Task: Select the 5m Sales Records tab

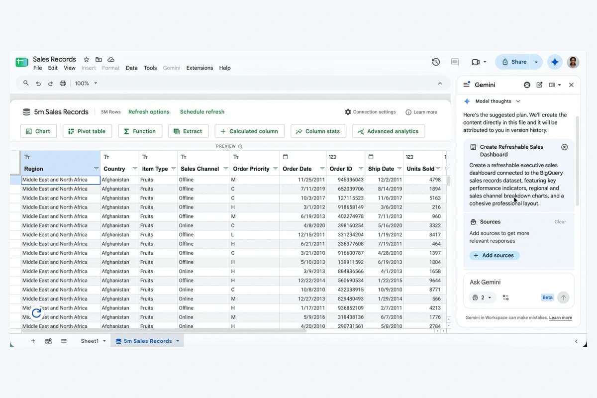Action: [x=148, y=341]
